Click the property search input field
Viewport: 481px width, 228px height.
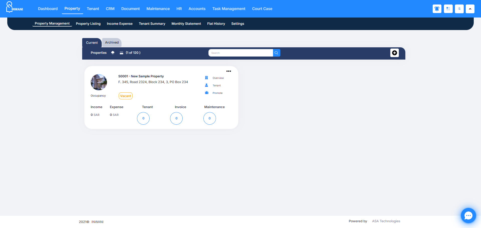tap(241, 53)
